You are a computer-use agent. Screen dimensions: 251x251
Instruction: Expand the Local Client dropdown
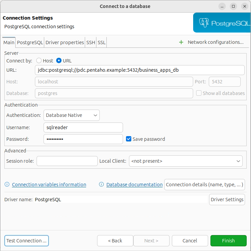tap(186, 161)
